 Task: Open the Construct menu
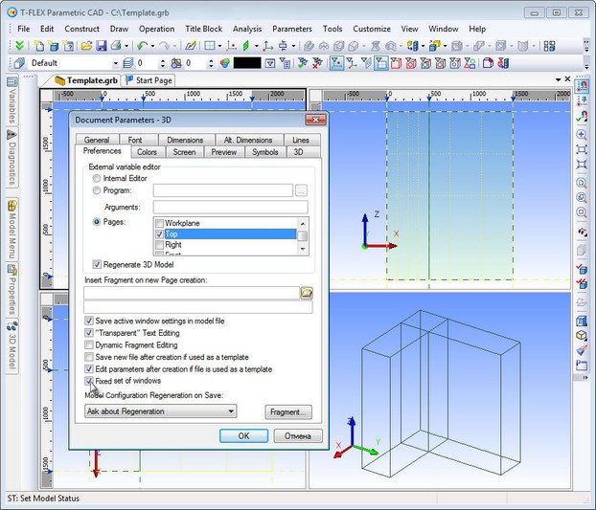pyautogui.click(x=81, y=29)
